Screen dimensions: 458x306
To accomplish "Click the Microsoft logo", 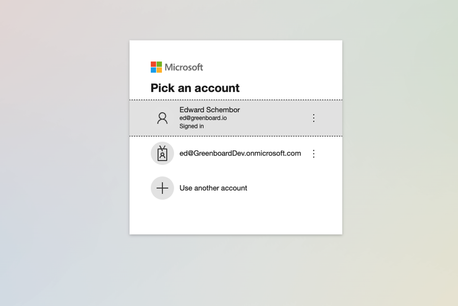I will (x=177, y=67).
